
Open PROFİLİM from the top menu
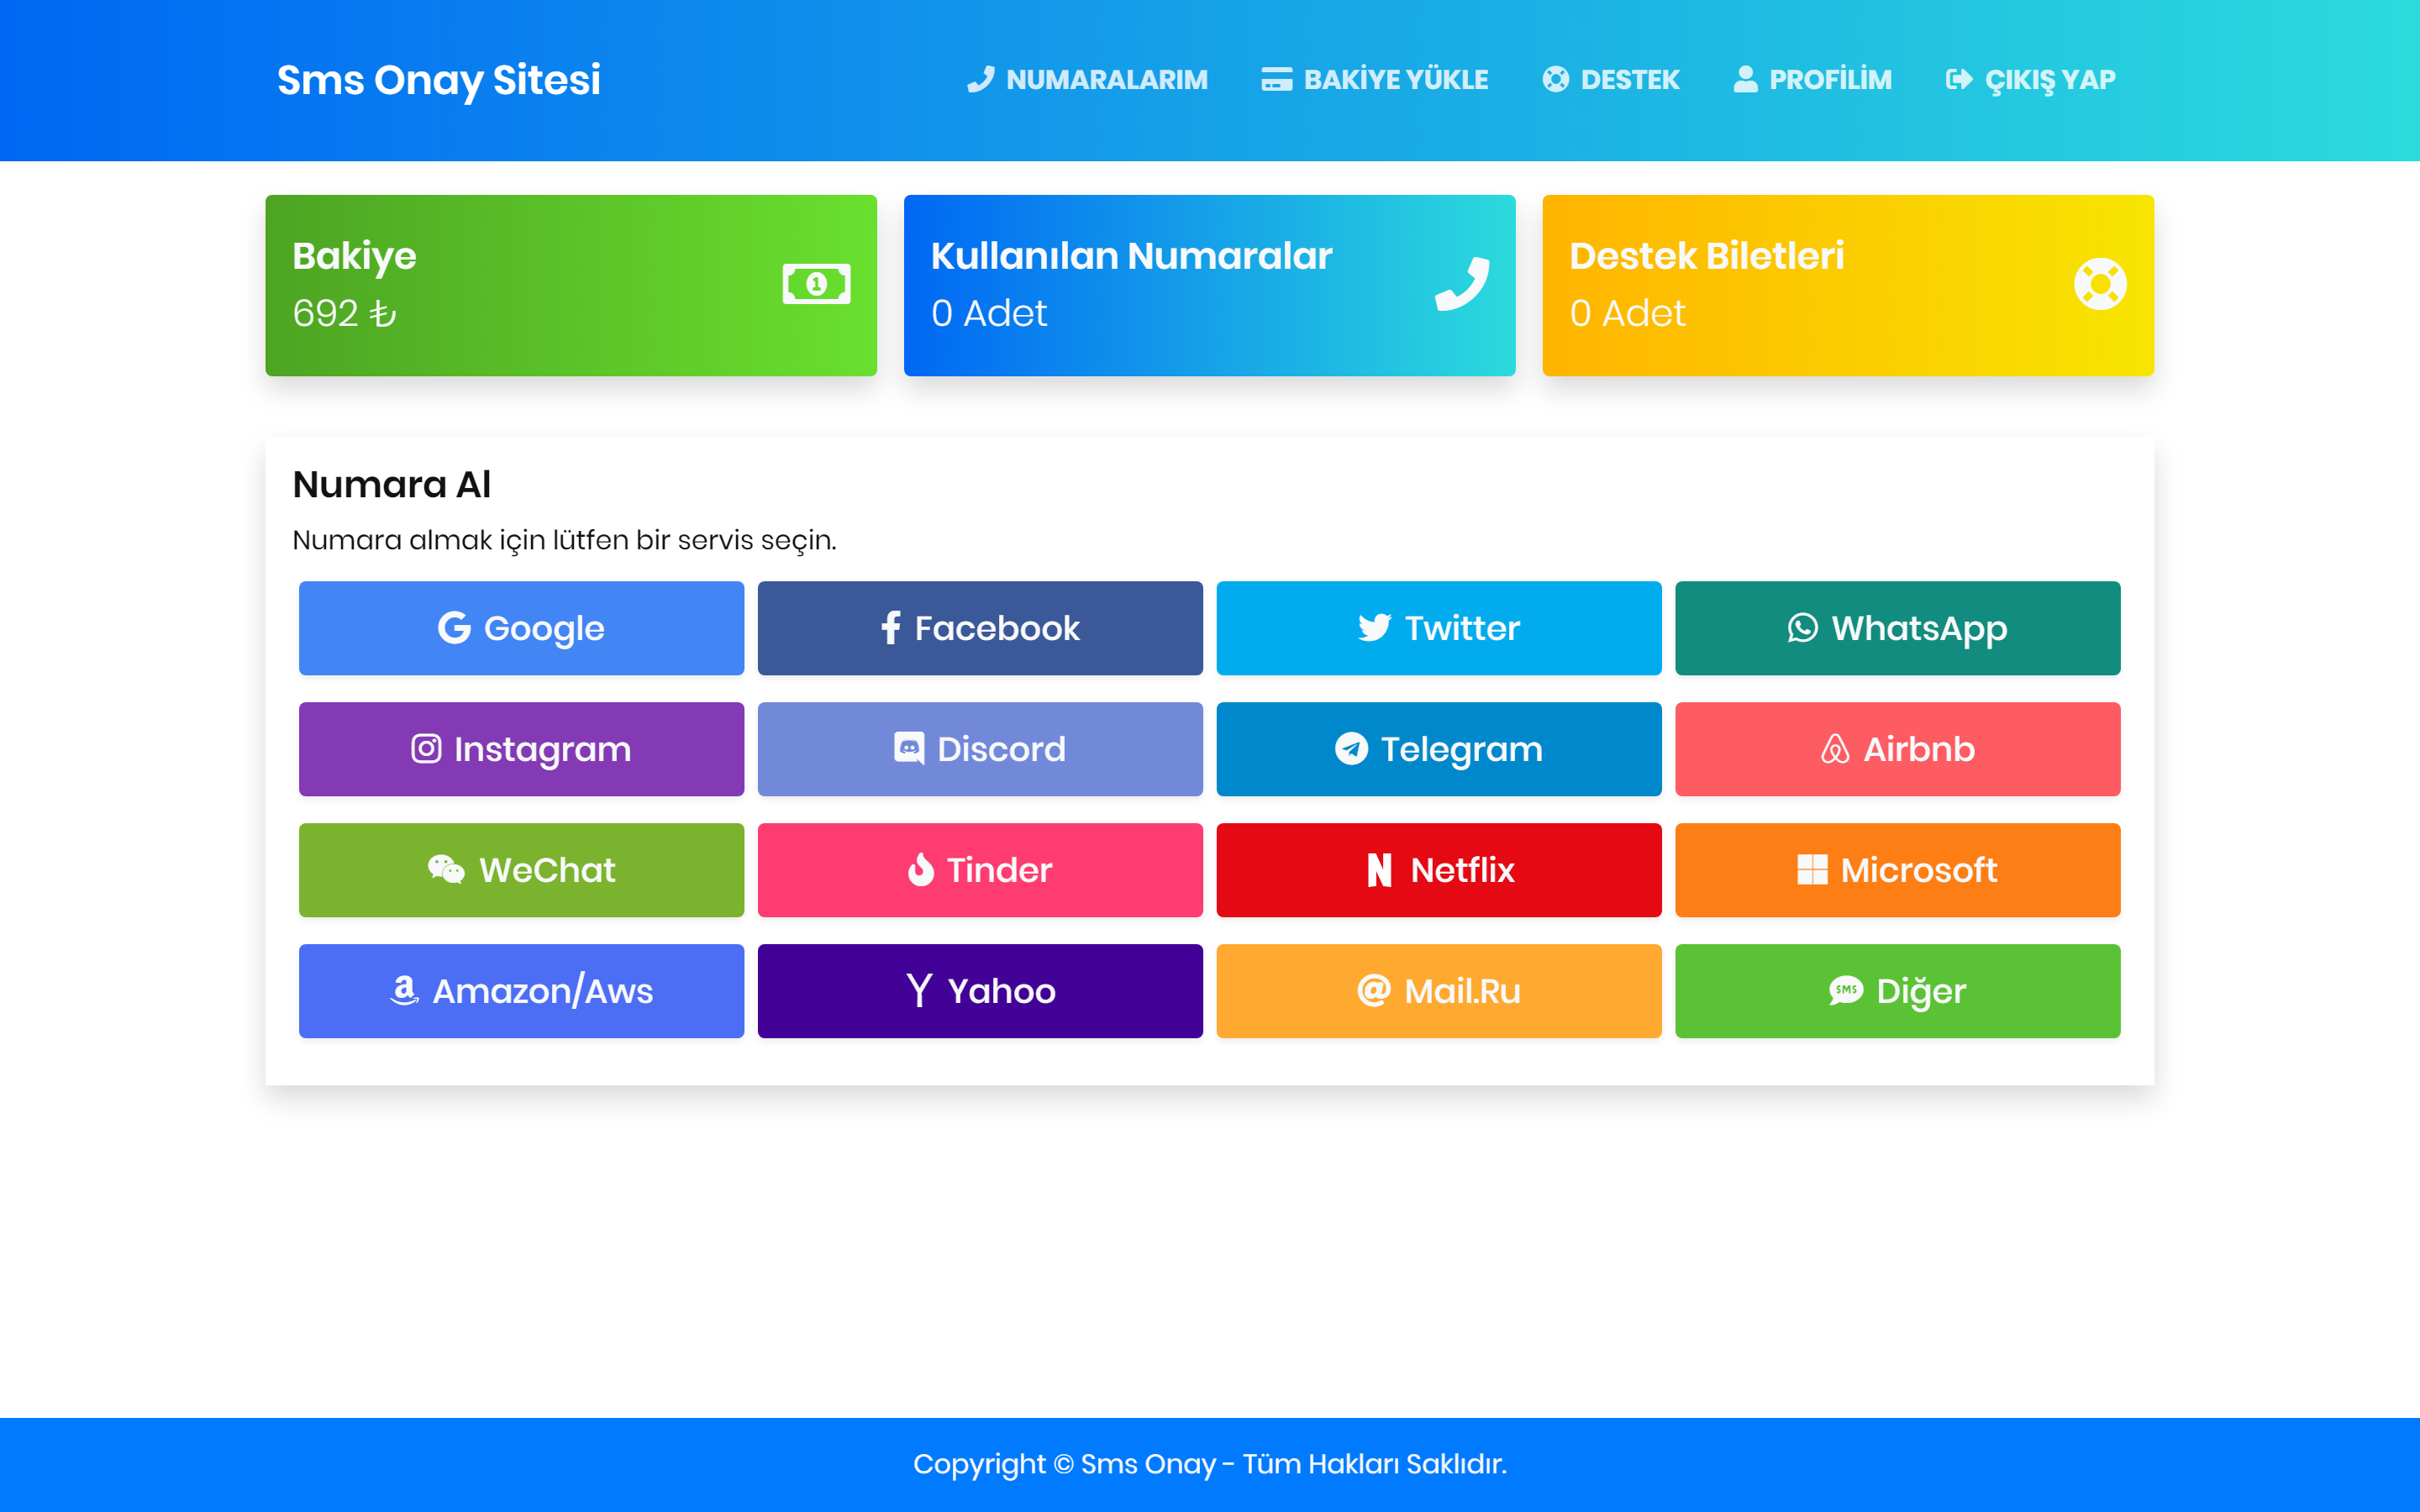point(1812,80)
